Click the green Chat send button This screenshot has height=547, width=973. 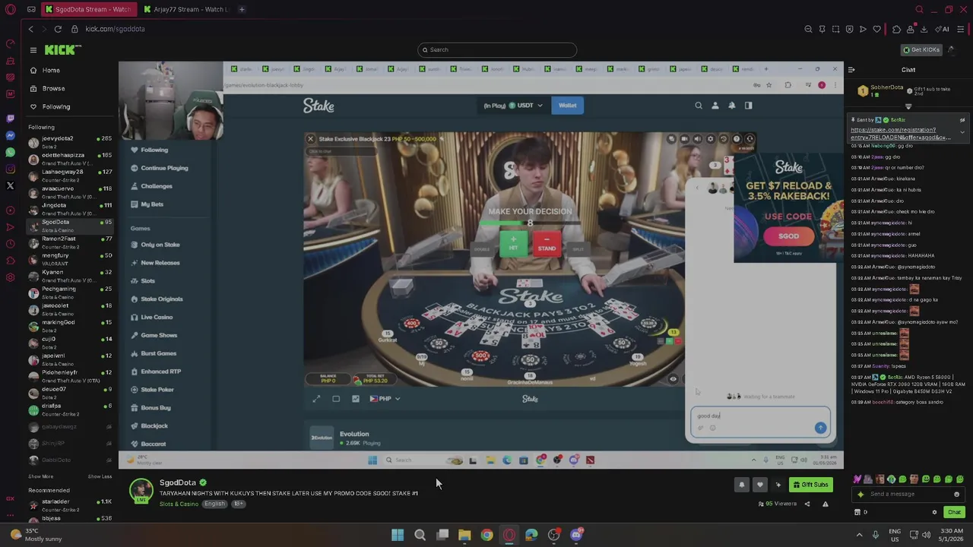(954, 512)
